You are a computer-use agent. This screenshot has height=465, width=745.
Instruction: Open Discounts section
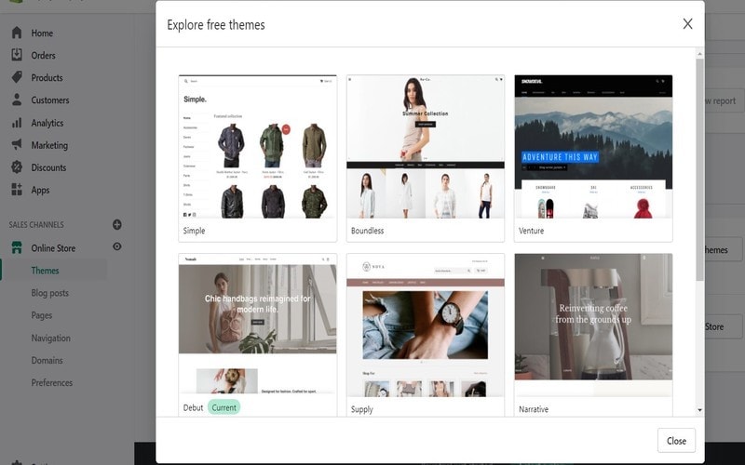click(x=48, y=167)
